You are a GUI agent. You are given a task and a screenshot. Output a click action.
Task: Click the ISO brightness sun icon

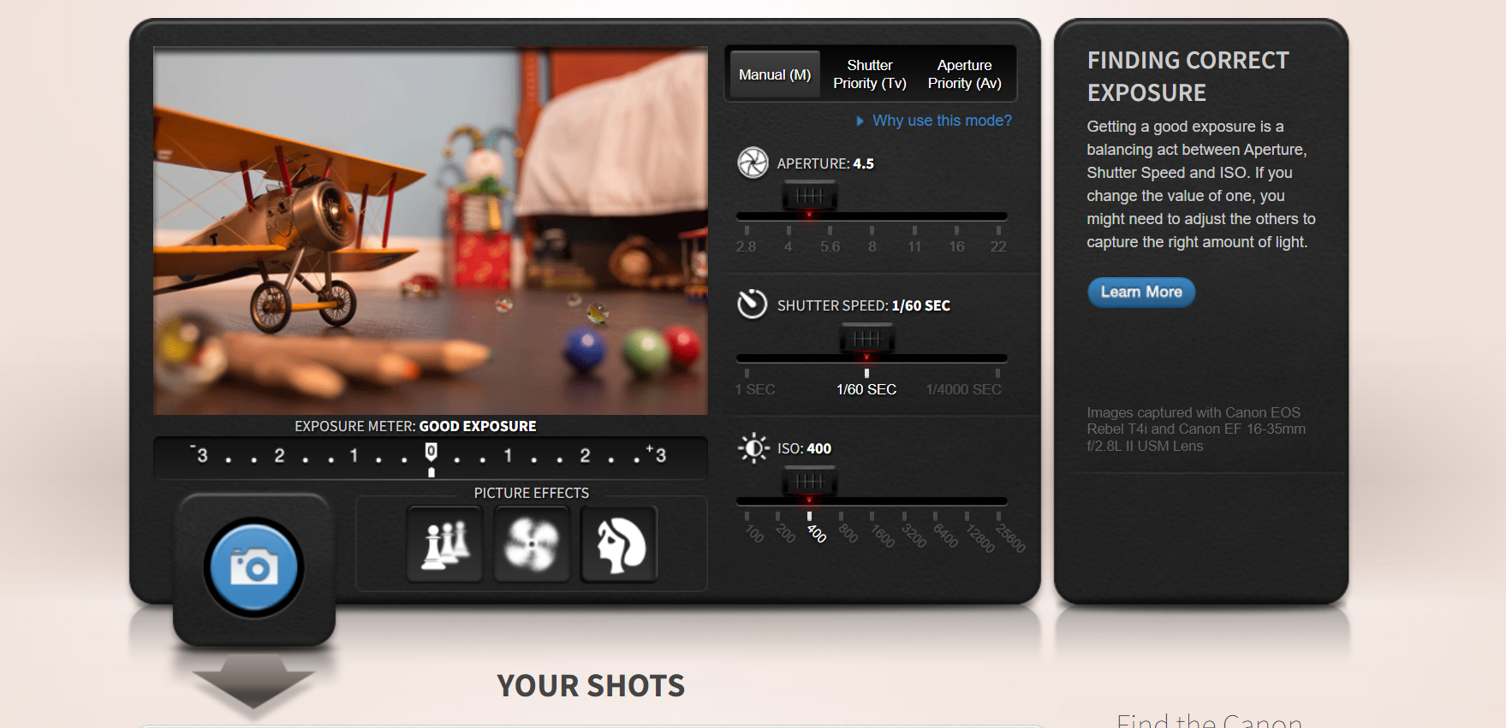(753, 447)
